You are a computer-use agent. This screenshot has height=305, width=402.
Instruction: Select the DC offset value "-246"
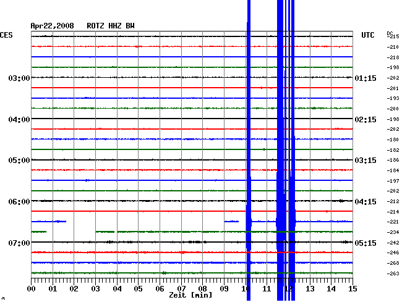393,253
